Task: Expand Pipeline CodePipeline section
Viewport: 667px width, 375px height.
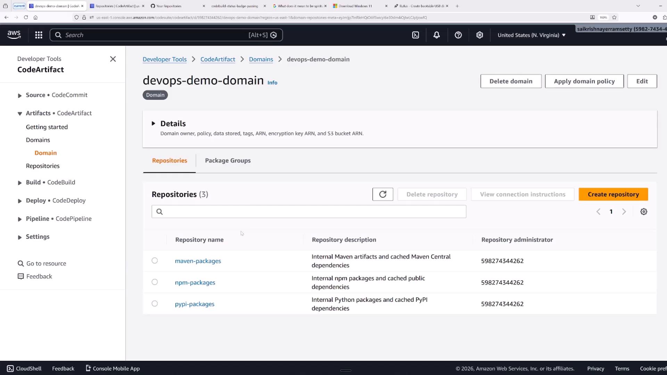Action: [20, 219]
